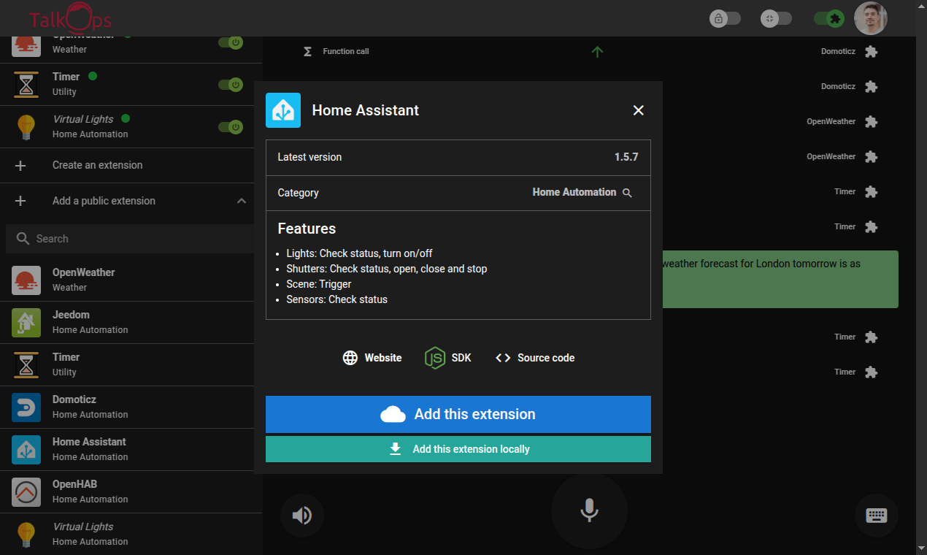The height and width of the screenshot is (555, 927).
Task: Click the first OpenWeather puzzle icon in chat log
Action: 871,122
